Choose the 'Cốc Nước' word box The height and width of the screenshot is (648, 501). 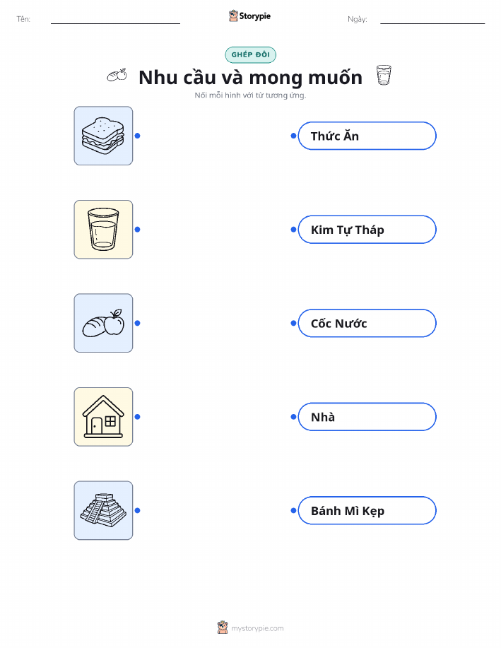(367, 323)
